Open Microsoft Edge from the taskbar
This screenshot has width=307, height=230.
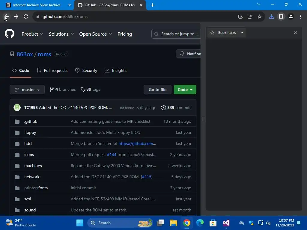[200, 223]
